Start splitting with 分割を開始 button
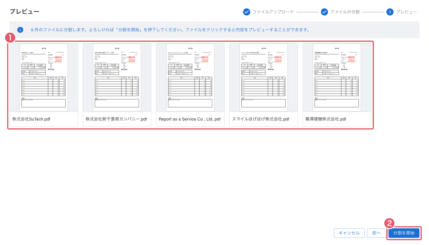 click(x=404, y=233)
